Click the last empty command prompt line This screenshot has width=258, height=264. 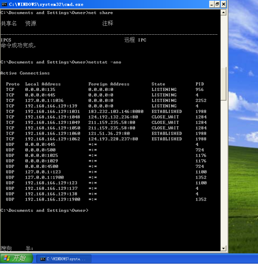[44, 211]
